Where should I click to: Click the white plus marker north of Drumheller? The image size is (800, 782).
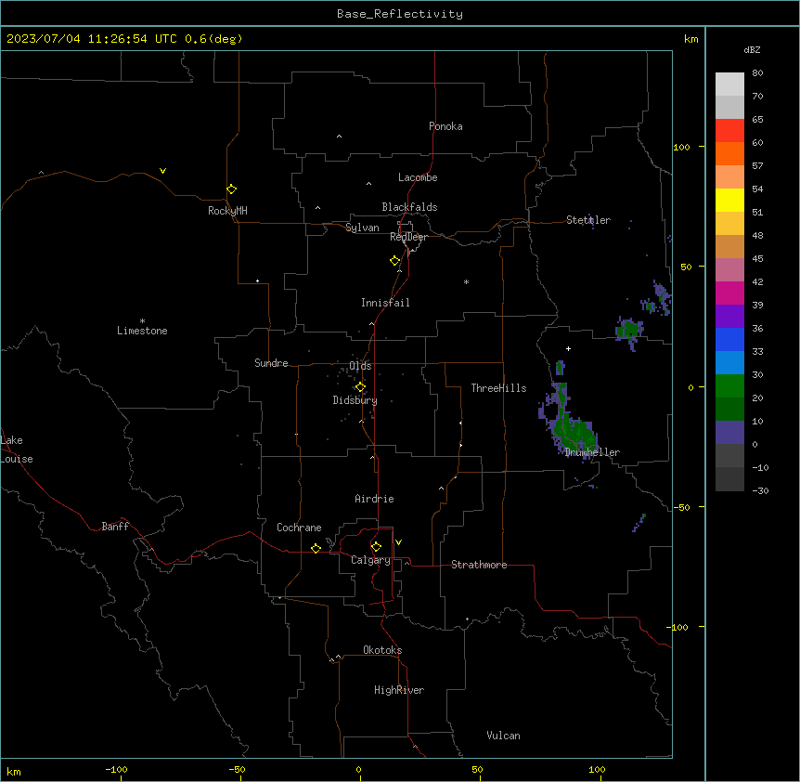click(568, 348)
